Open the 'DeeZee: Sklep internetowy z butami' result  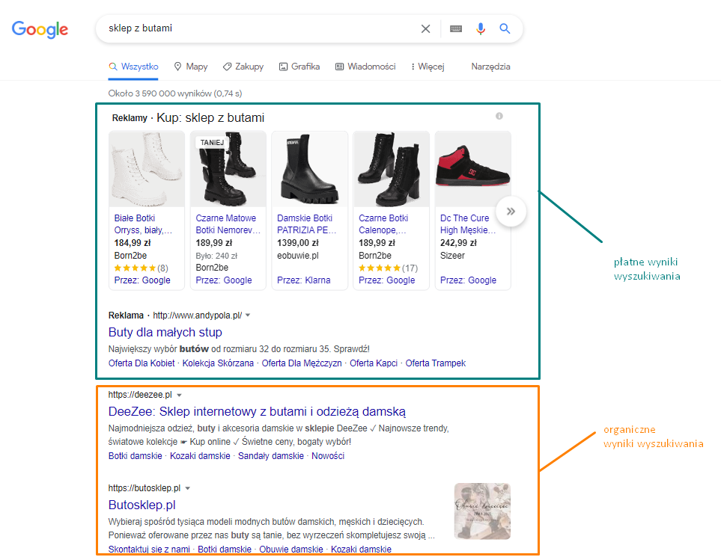257,411
